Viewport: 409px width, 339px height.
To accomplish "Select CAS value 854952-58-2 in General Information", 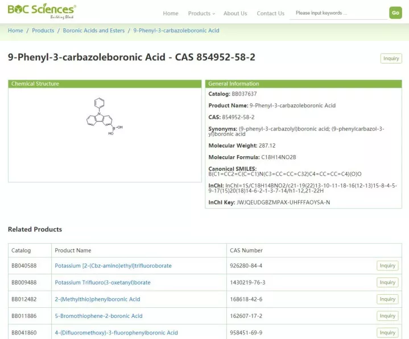I will pyautogui.click(x=238, y=117).
